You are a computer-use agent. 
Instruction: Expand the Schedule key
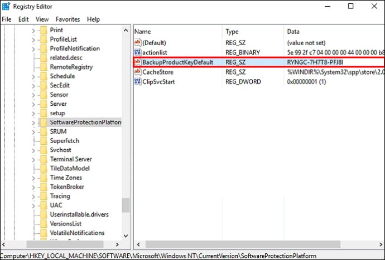(33, 77)
